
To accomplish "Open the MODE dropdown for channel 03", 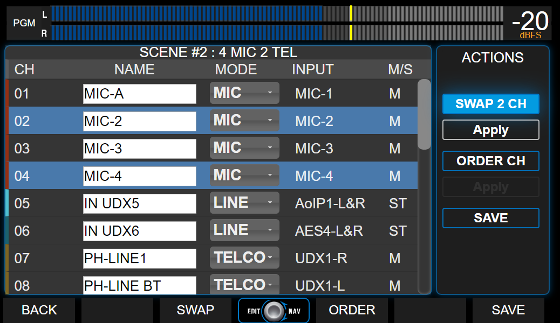I will tap(244, 148).
